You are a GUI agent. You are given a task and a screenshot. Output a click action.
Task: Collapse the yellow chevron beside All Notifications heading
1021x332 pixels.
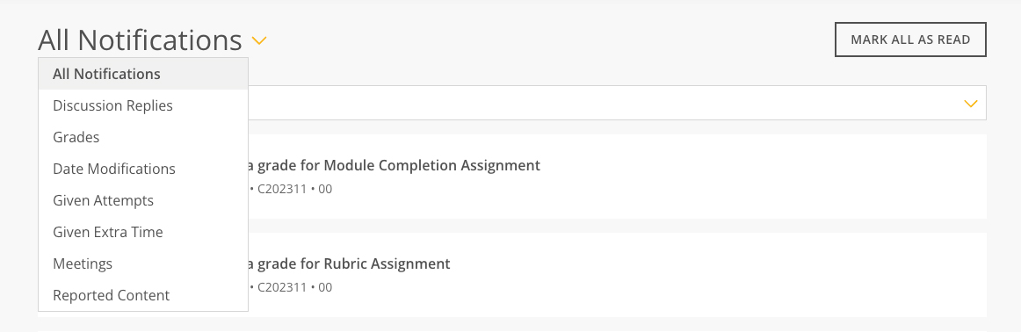coord(259,41)
